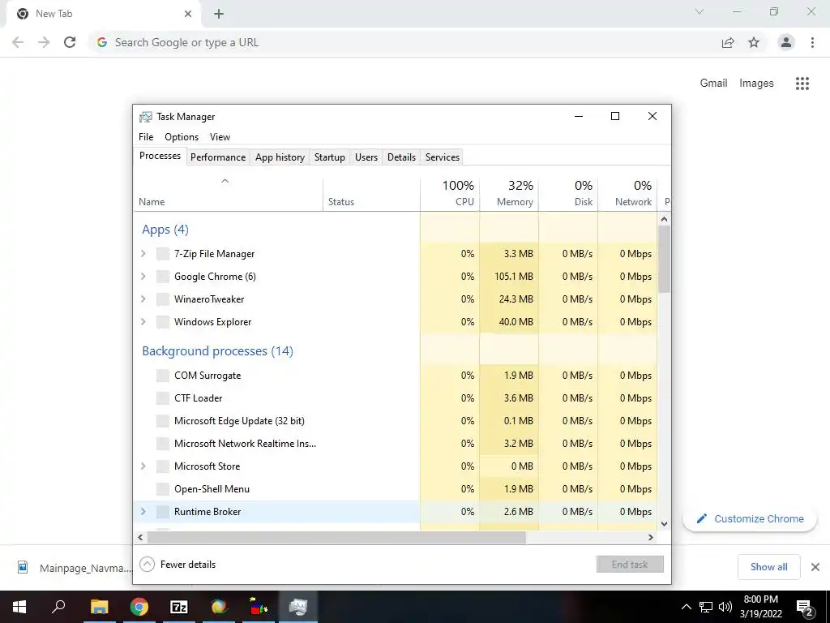Sort by the Name column header

coord(228,193)
